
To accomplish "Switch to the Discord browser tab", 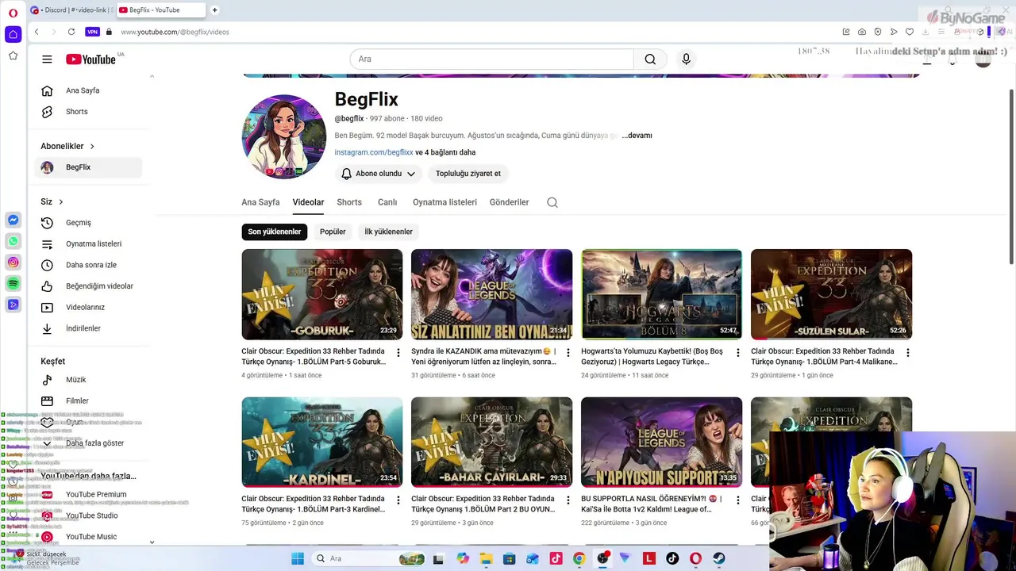I will click(x=71, y=10).
